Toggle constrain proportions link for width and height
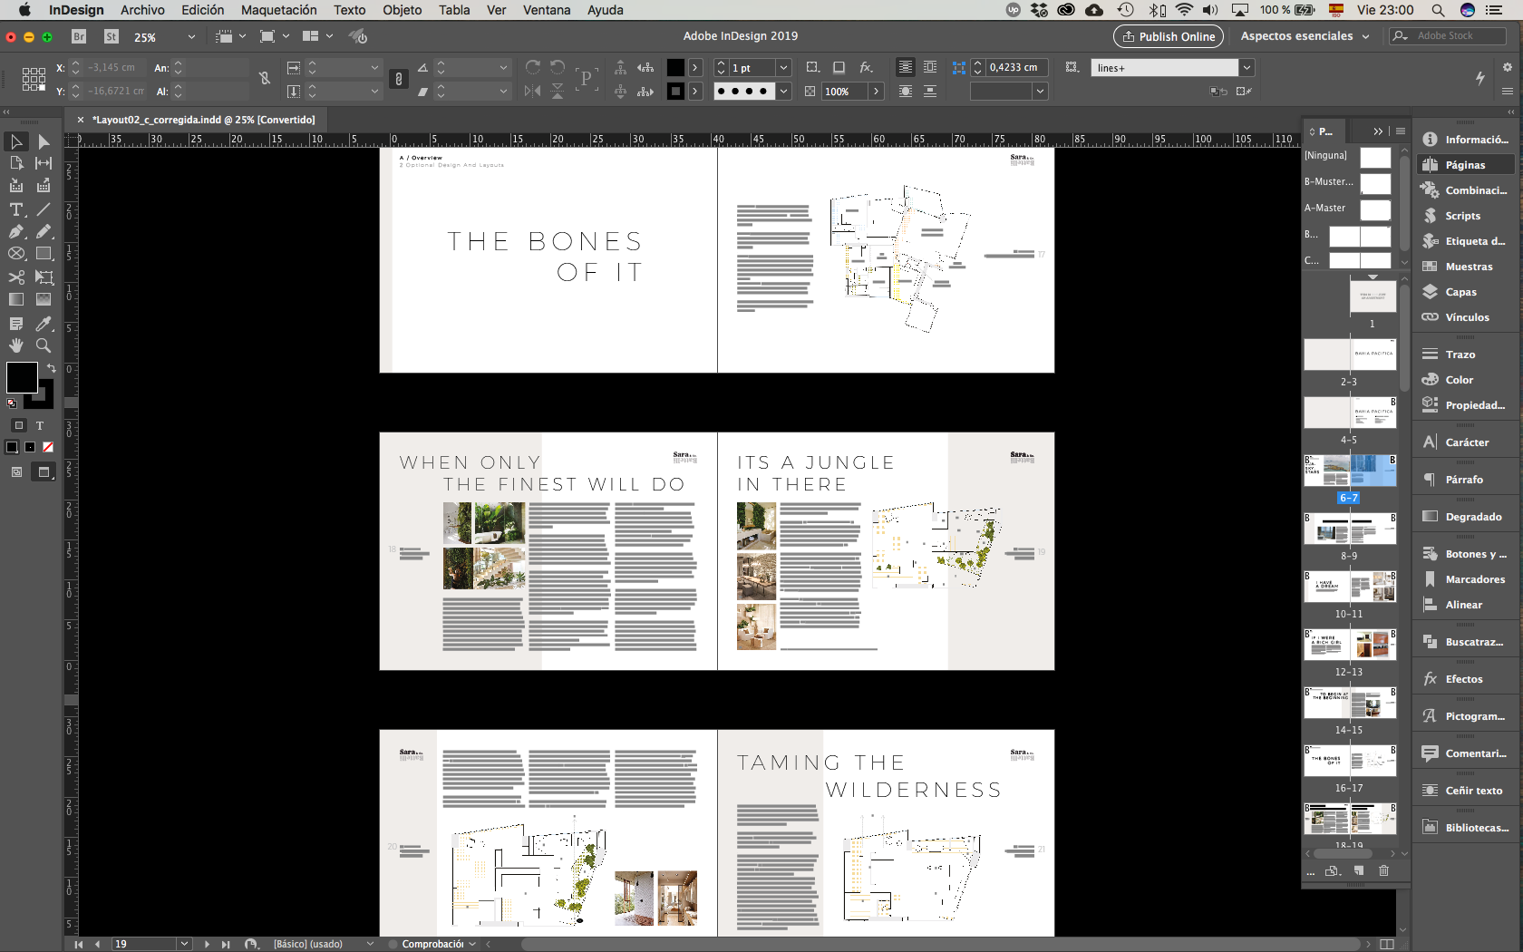Screen dimensions: 1523x952 point(265,79)
